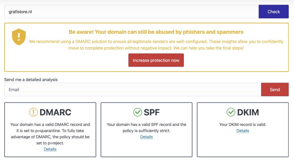Click the yellow shield warning icon
294x162 pixels.
pyautogui.click(x=19, y=37)
